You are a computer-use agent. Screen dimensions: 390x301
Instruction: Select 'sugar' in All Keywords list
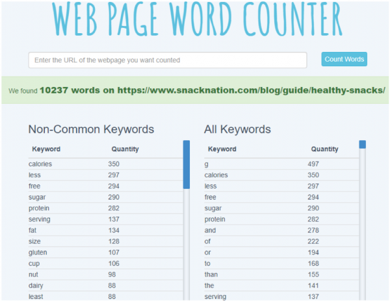click(x=213, y=208)
